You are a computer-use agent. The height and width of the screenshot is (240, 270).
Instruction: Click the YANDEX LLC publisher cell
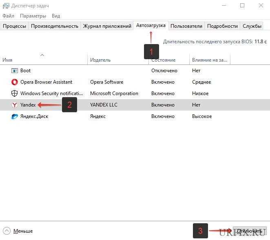coord(104,105)
